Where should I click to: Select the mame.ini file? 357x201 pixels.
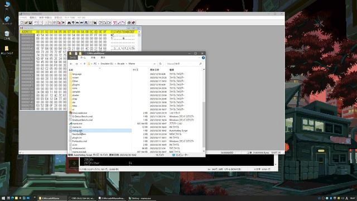pyautogui.click(x=77, y=127)
